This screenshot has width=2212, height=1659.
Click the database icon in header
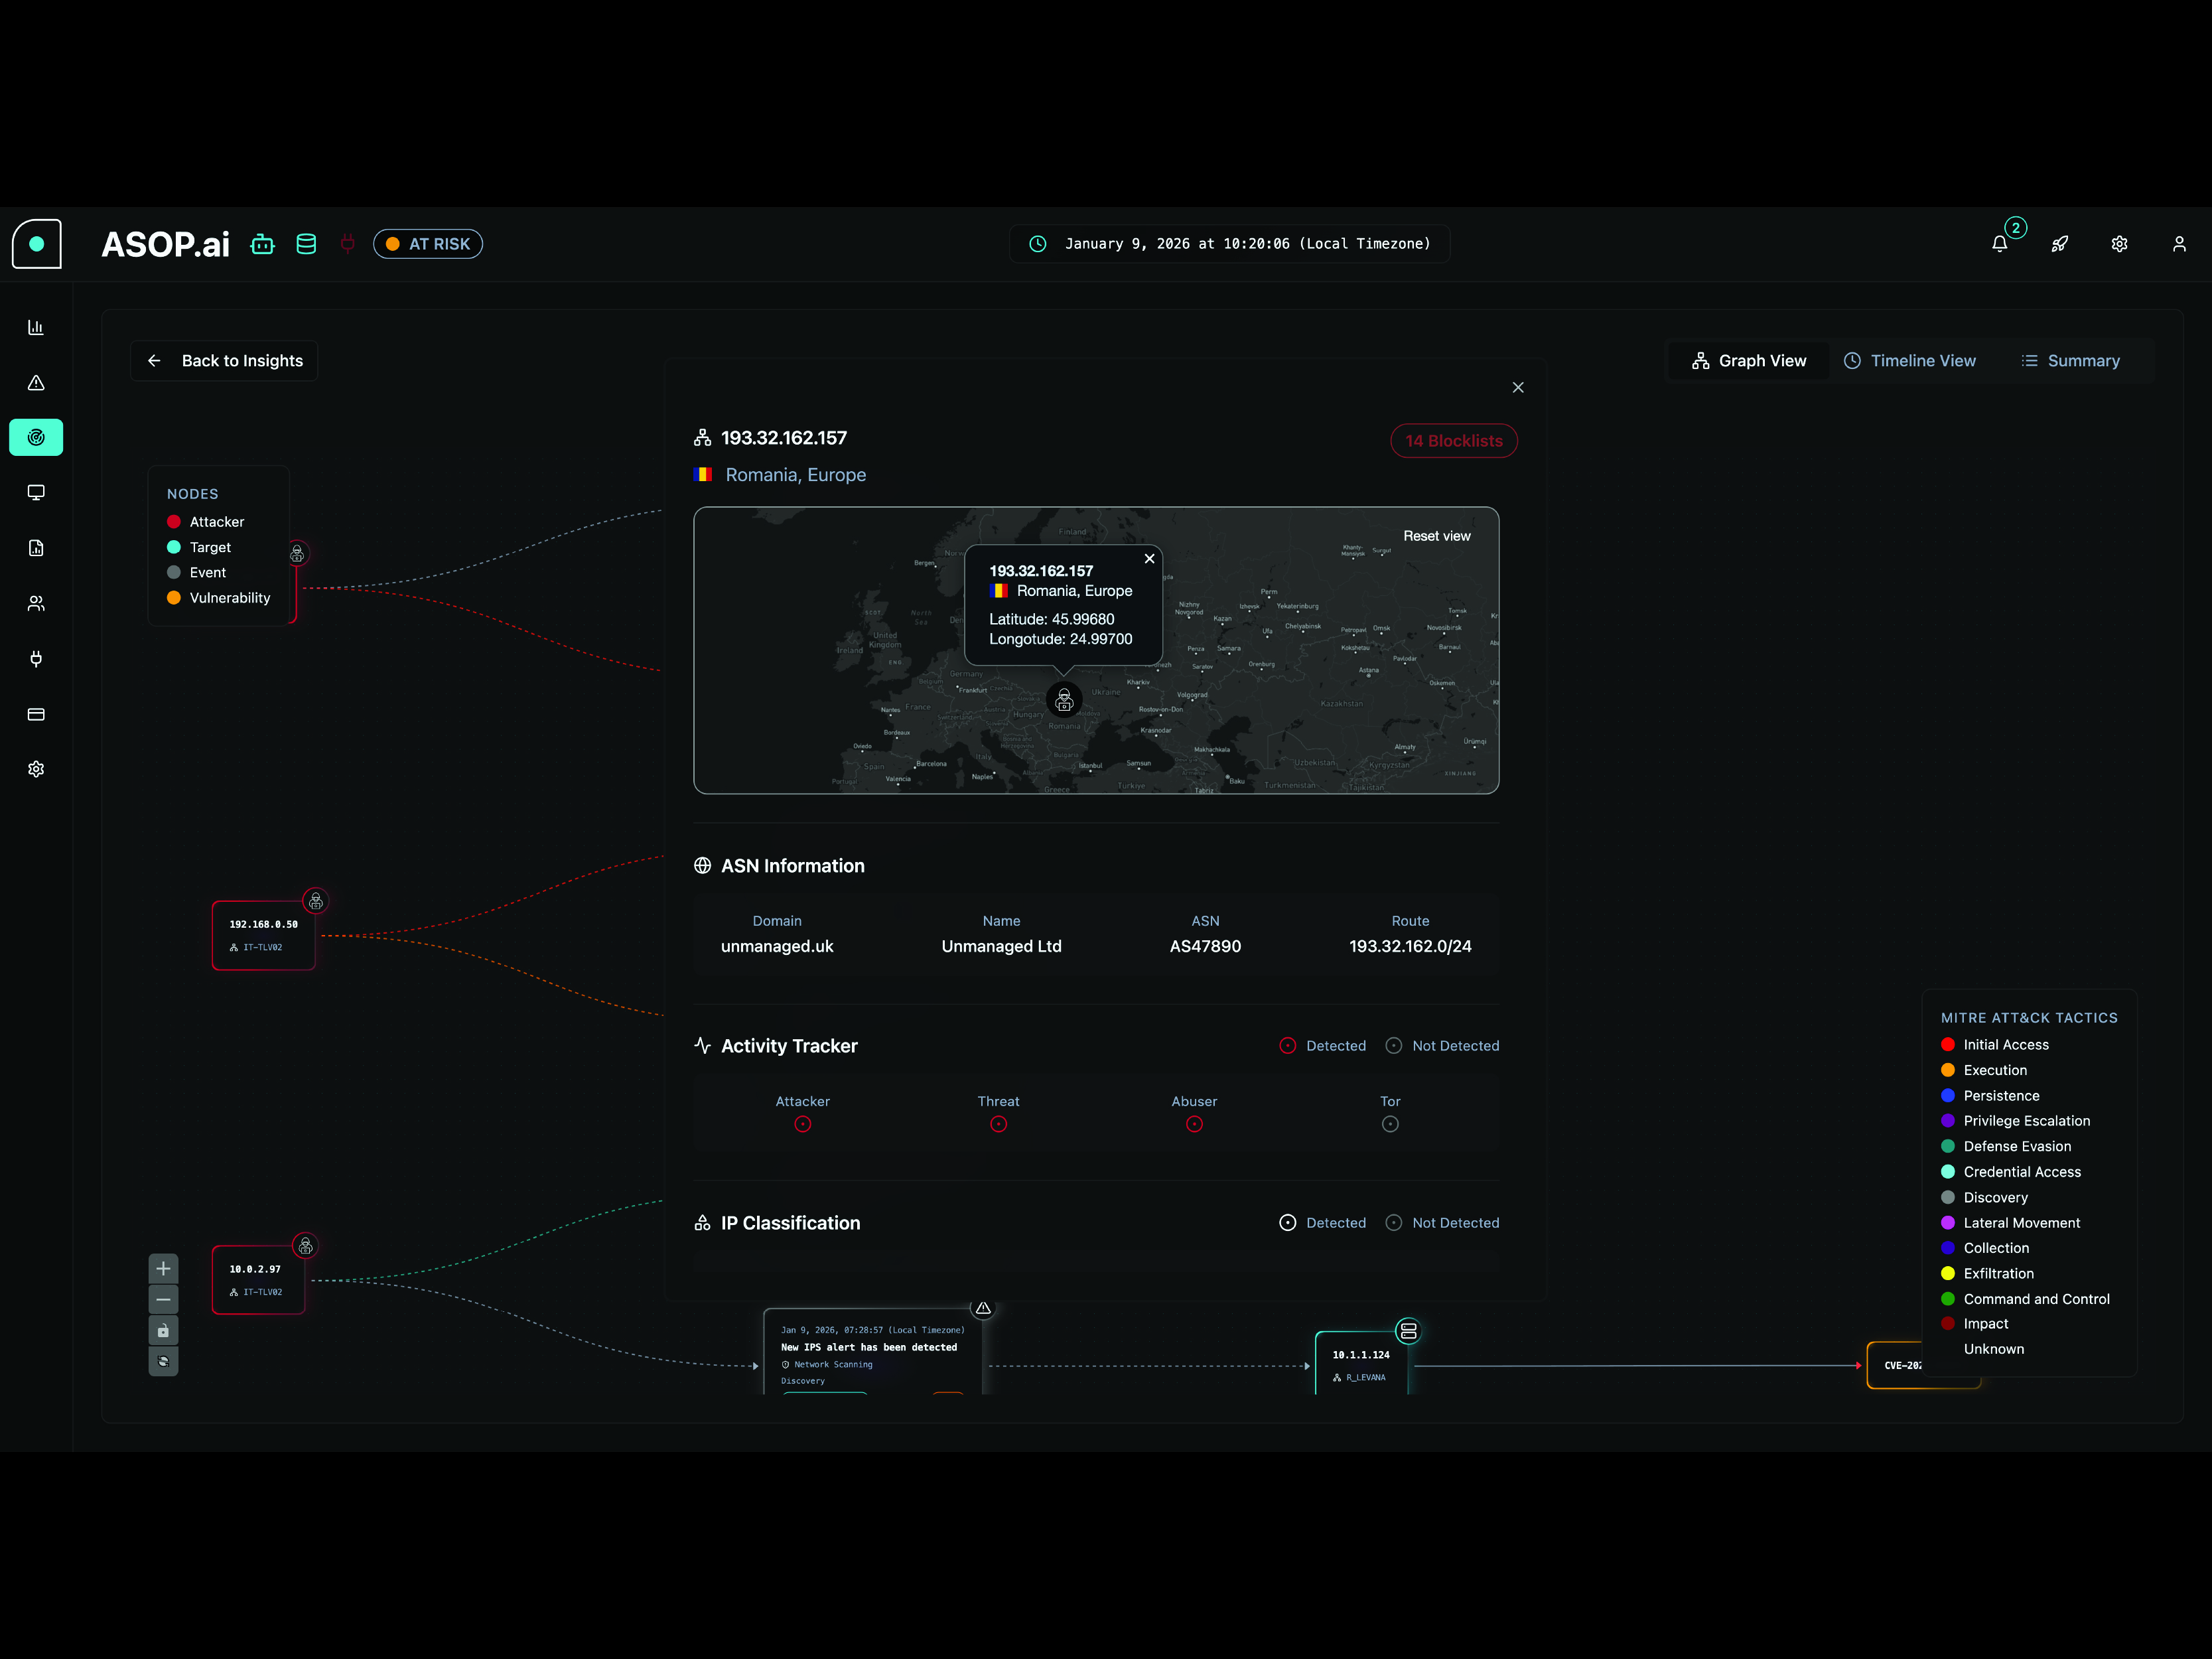[x=306, y=244]
